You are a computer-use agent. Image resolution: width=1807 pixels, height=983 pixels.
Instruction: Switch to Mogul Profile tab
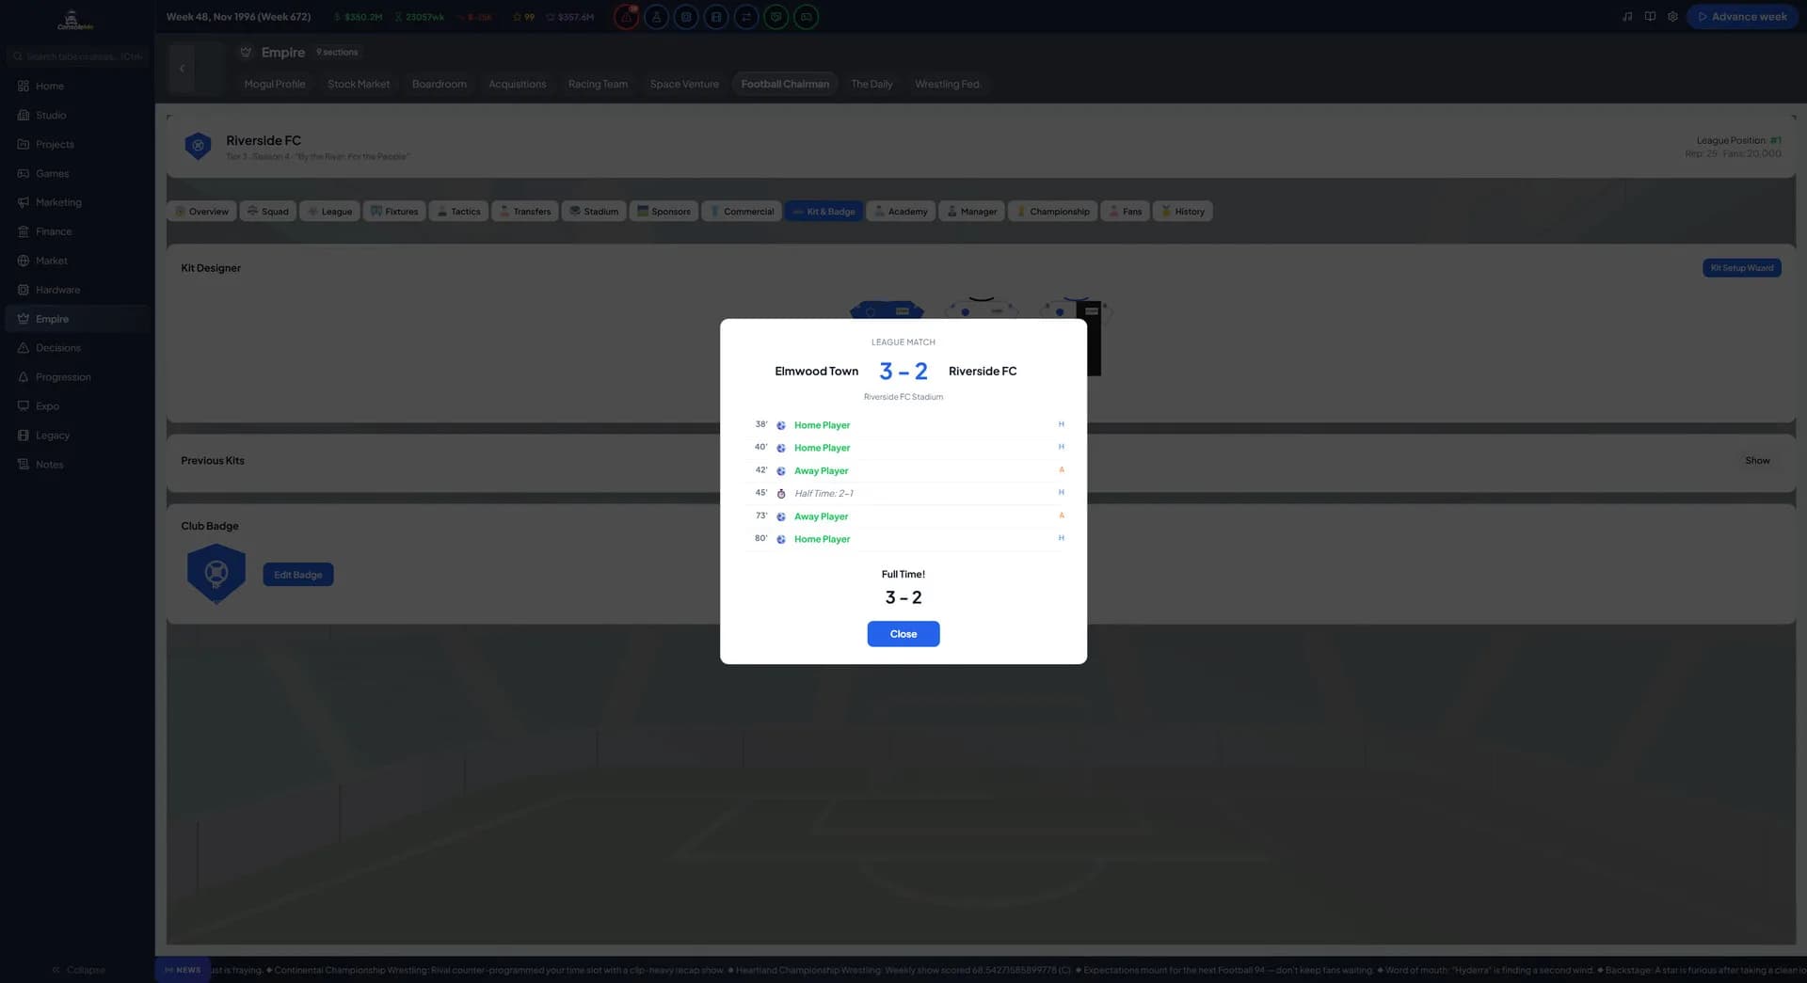pyautogui.click(x=275, y=84)
